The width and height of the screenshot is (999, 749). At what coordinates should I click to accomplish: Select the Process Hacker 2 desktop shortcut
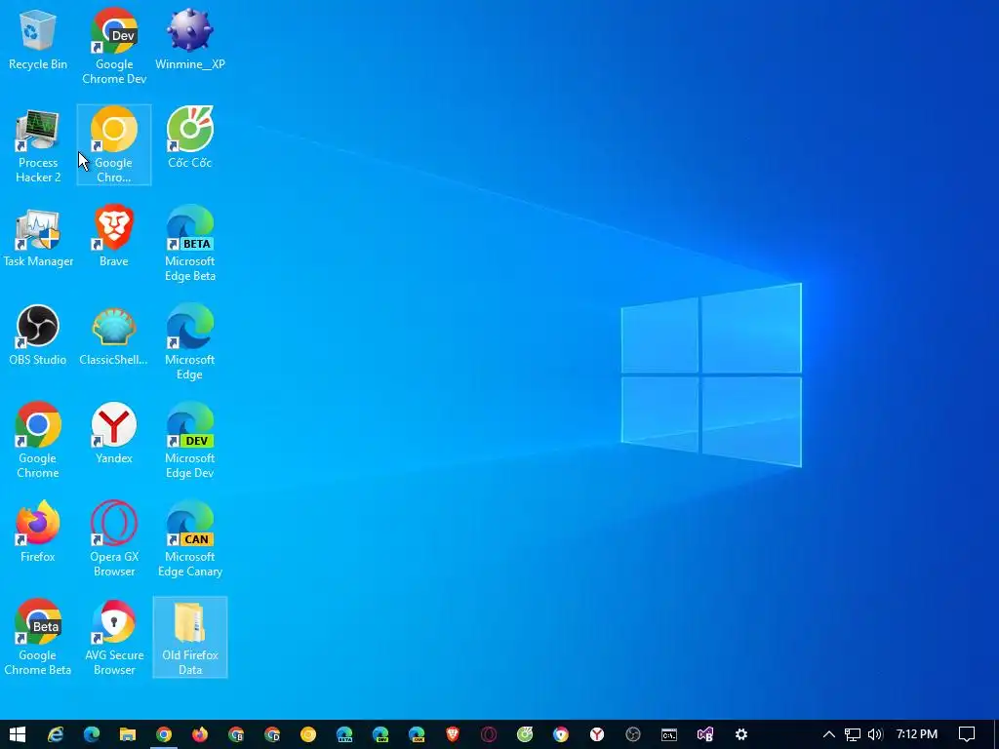click(x=38, y=145)
